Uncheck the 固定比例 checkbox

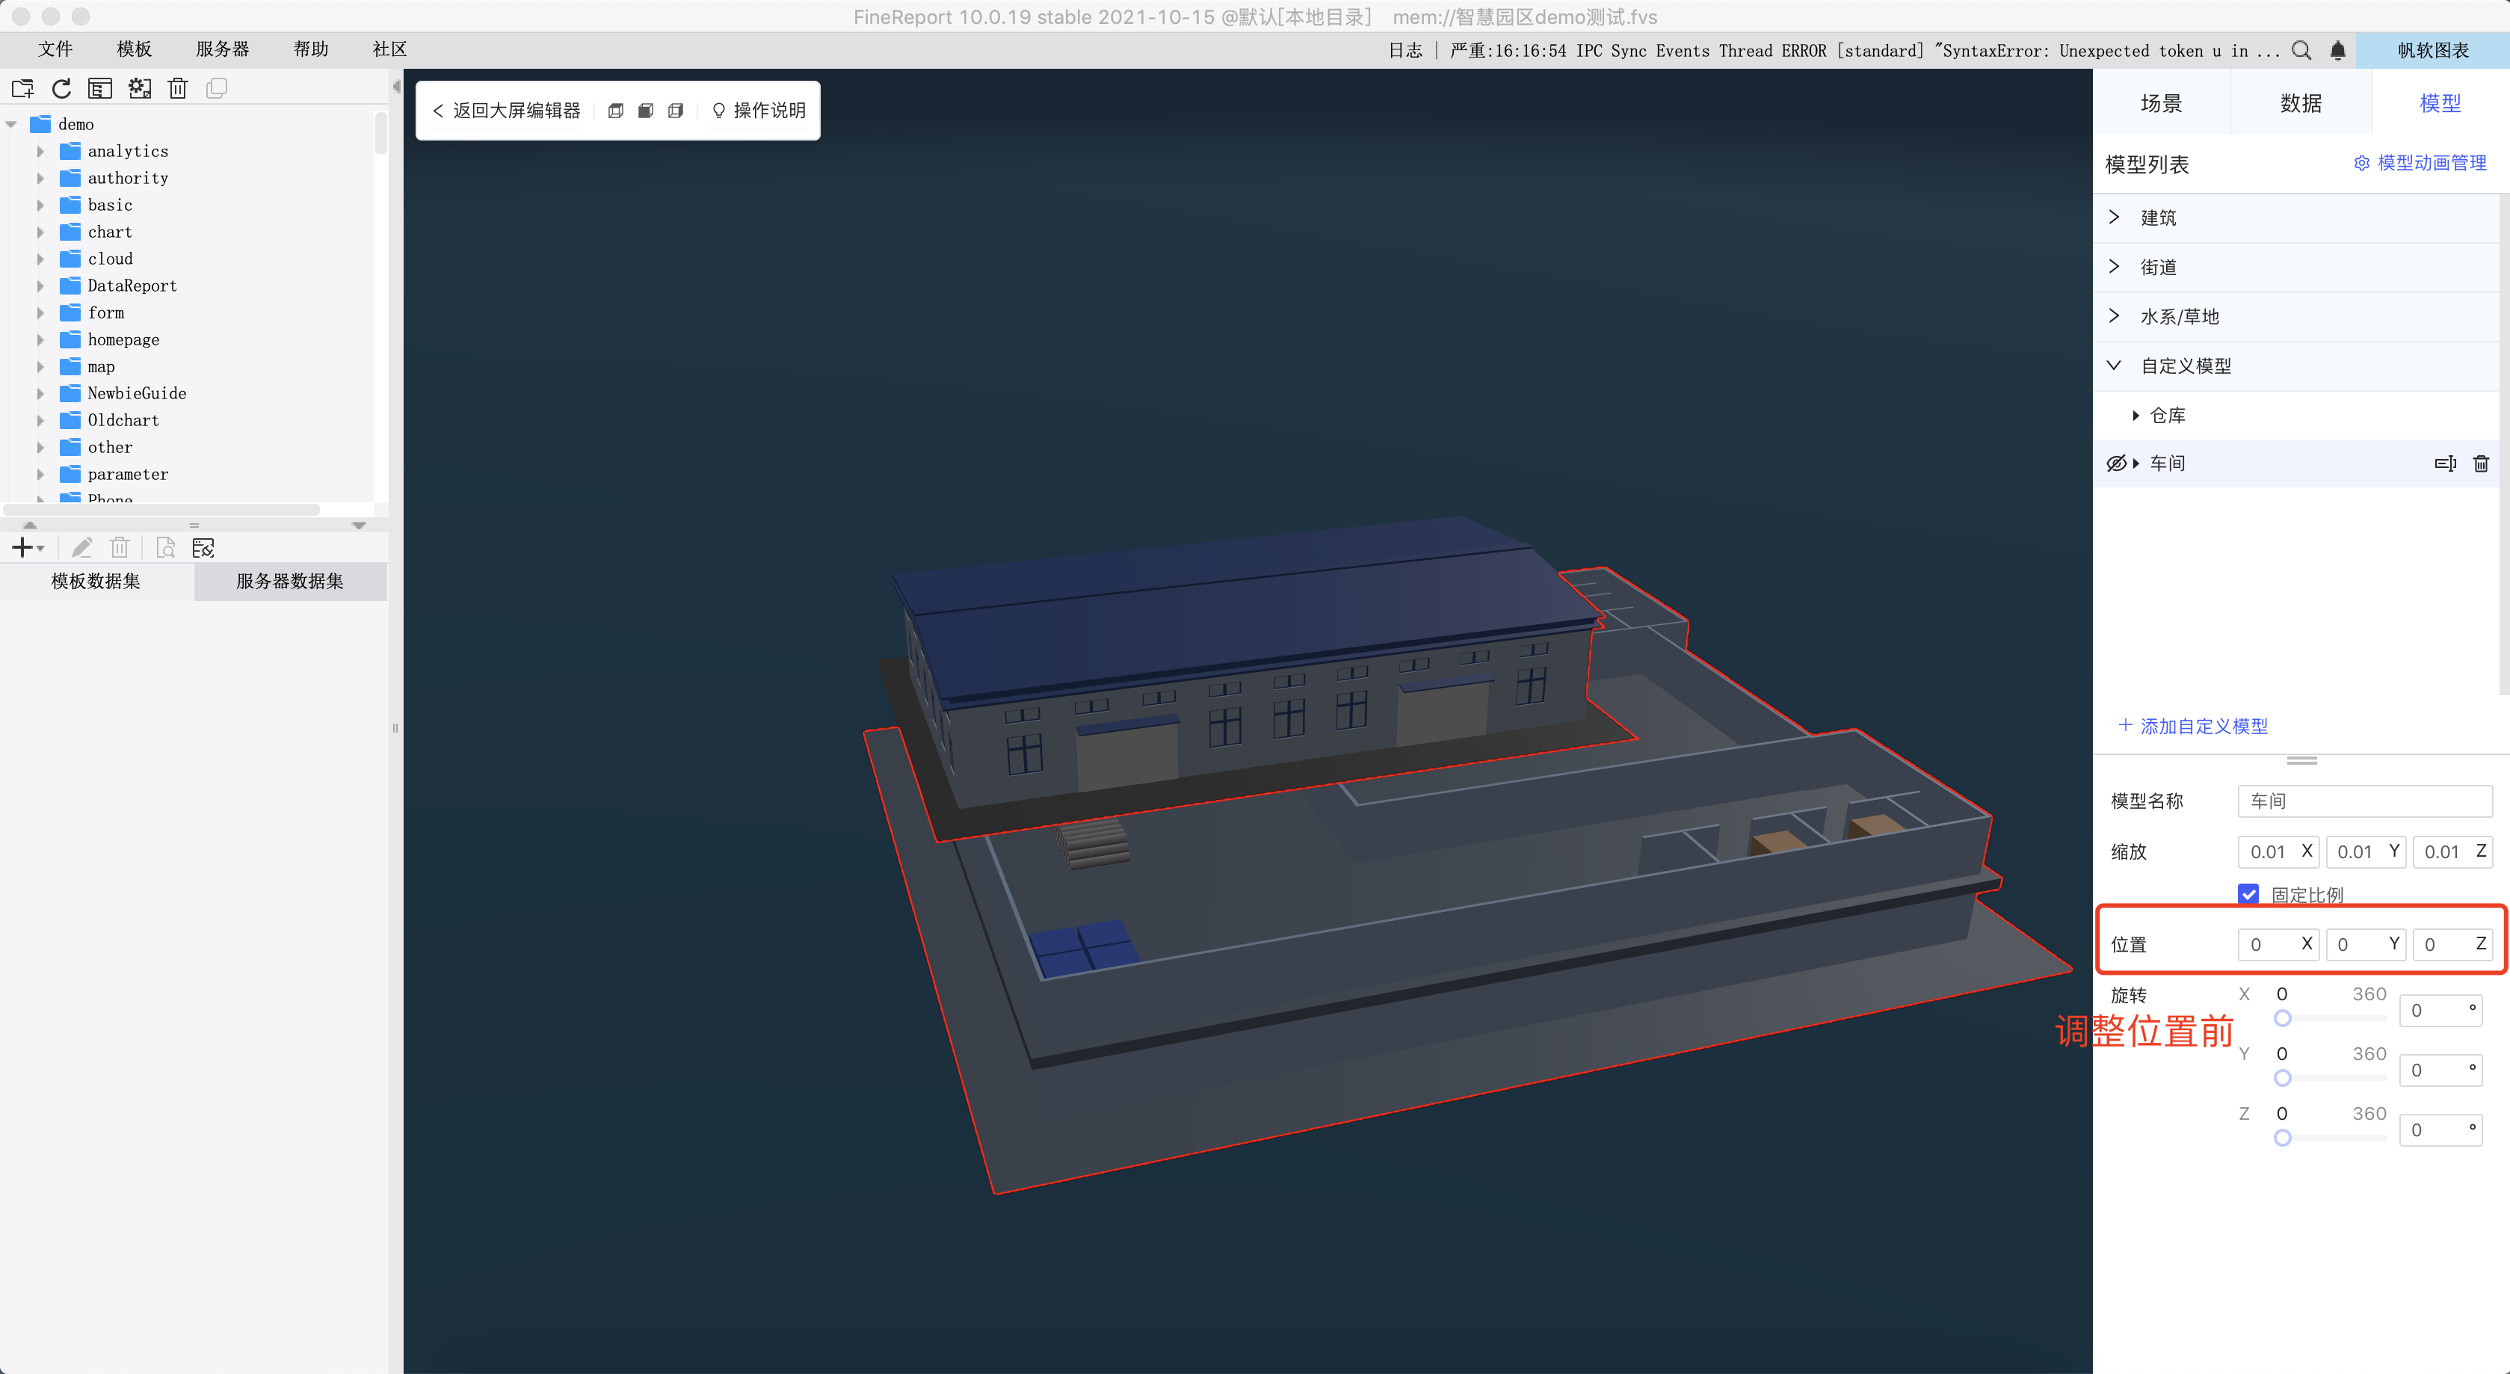tap(2249, 893)
